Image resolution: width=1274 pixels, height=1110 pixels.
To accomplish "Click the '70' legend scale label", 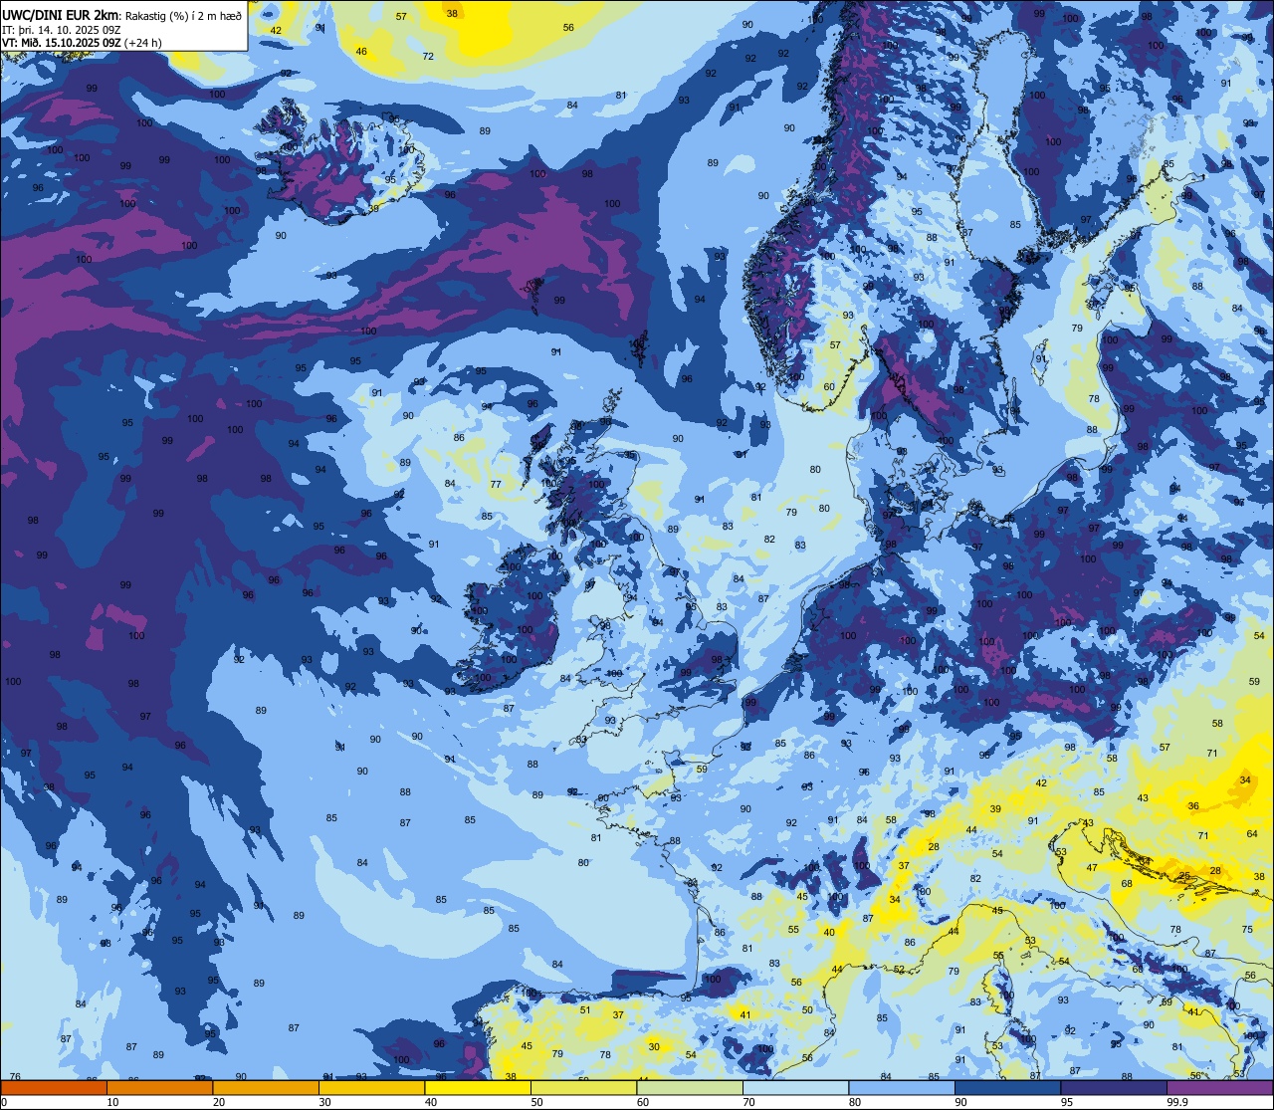I will point(748,1102).
